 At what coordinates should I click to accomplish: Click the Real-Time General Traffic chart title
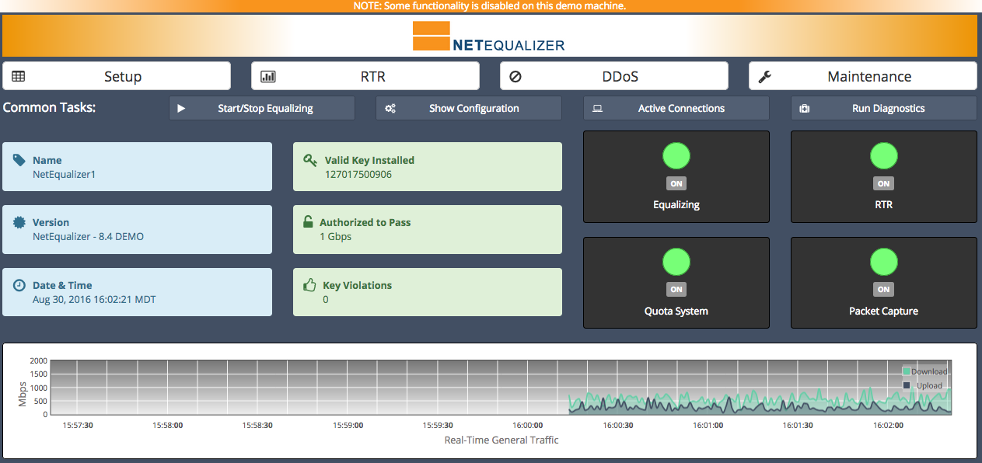click(x=501, y=440)
